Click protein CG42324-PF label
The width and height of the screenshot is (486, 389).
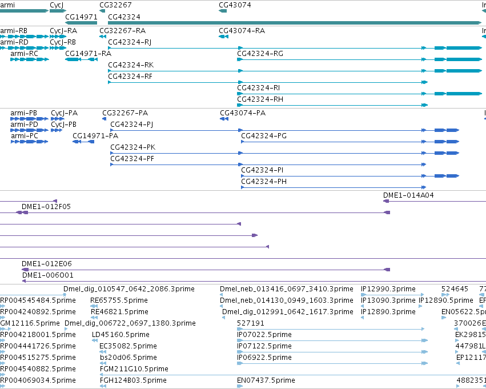pyautogui.click(x=132, y=159)
